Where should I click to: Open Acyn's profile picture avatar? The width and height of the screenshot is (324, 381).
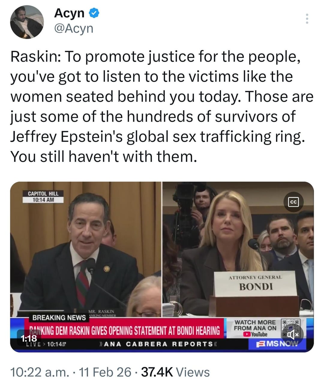point(27,22)
